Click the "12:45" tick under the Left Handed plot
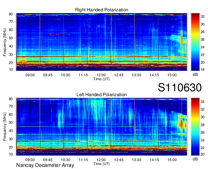208x169 pixels. (x=119, y=160)
